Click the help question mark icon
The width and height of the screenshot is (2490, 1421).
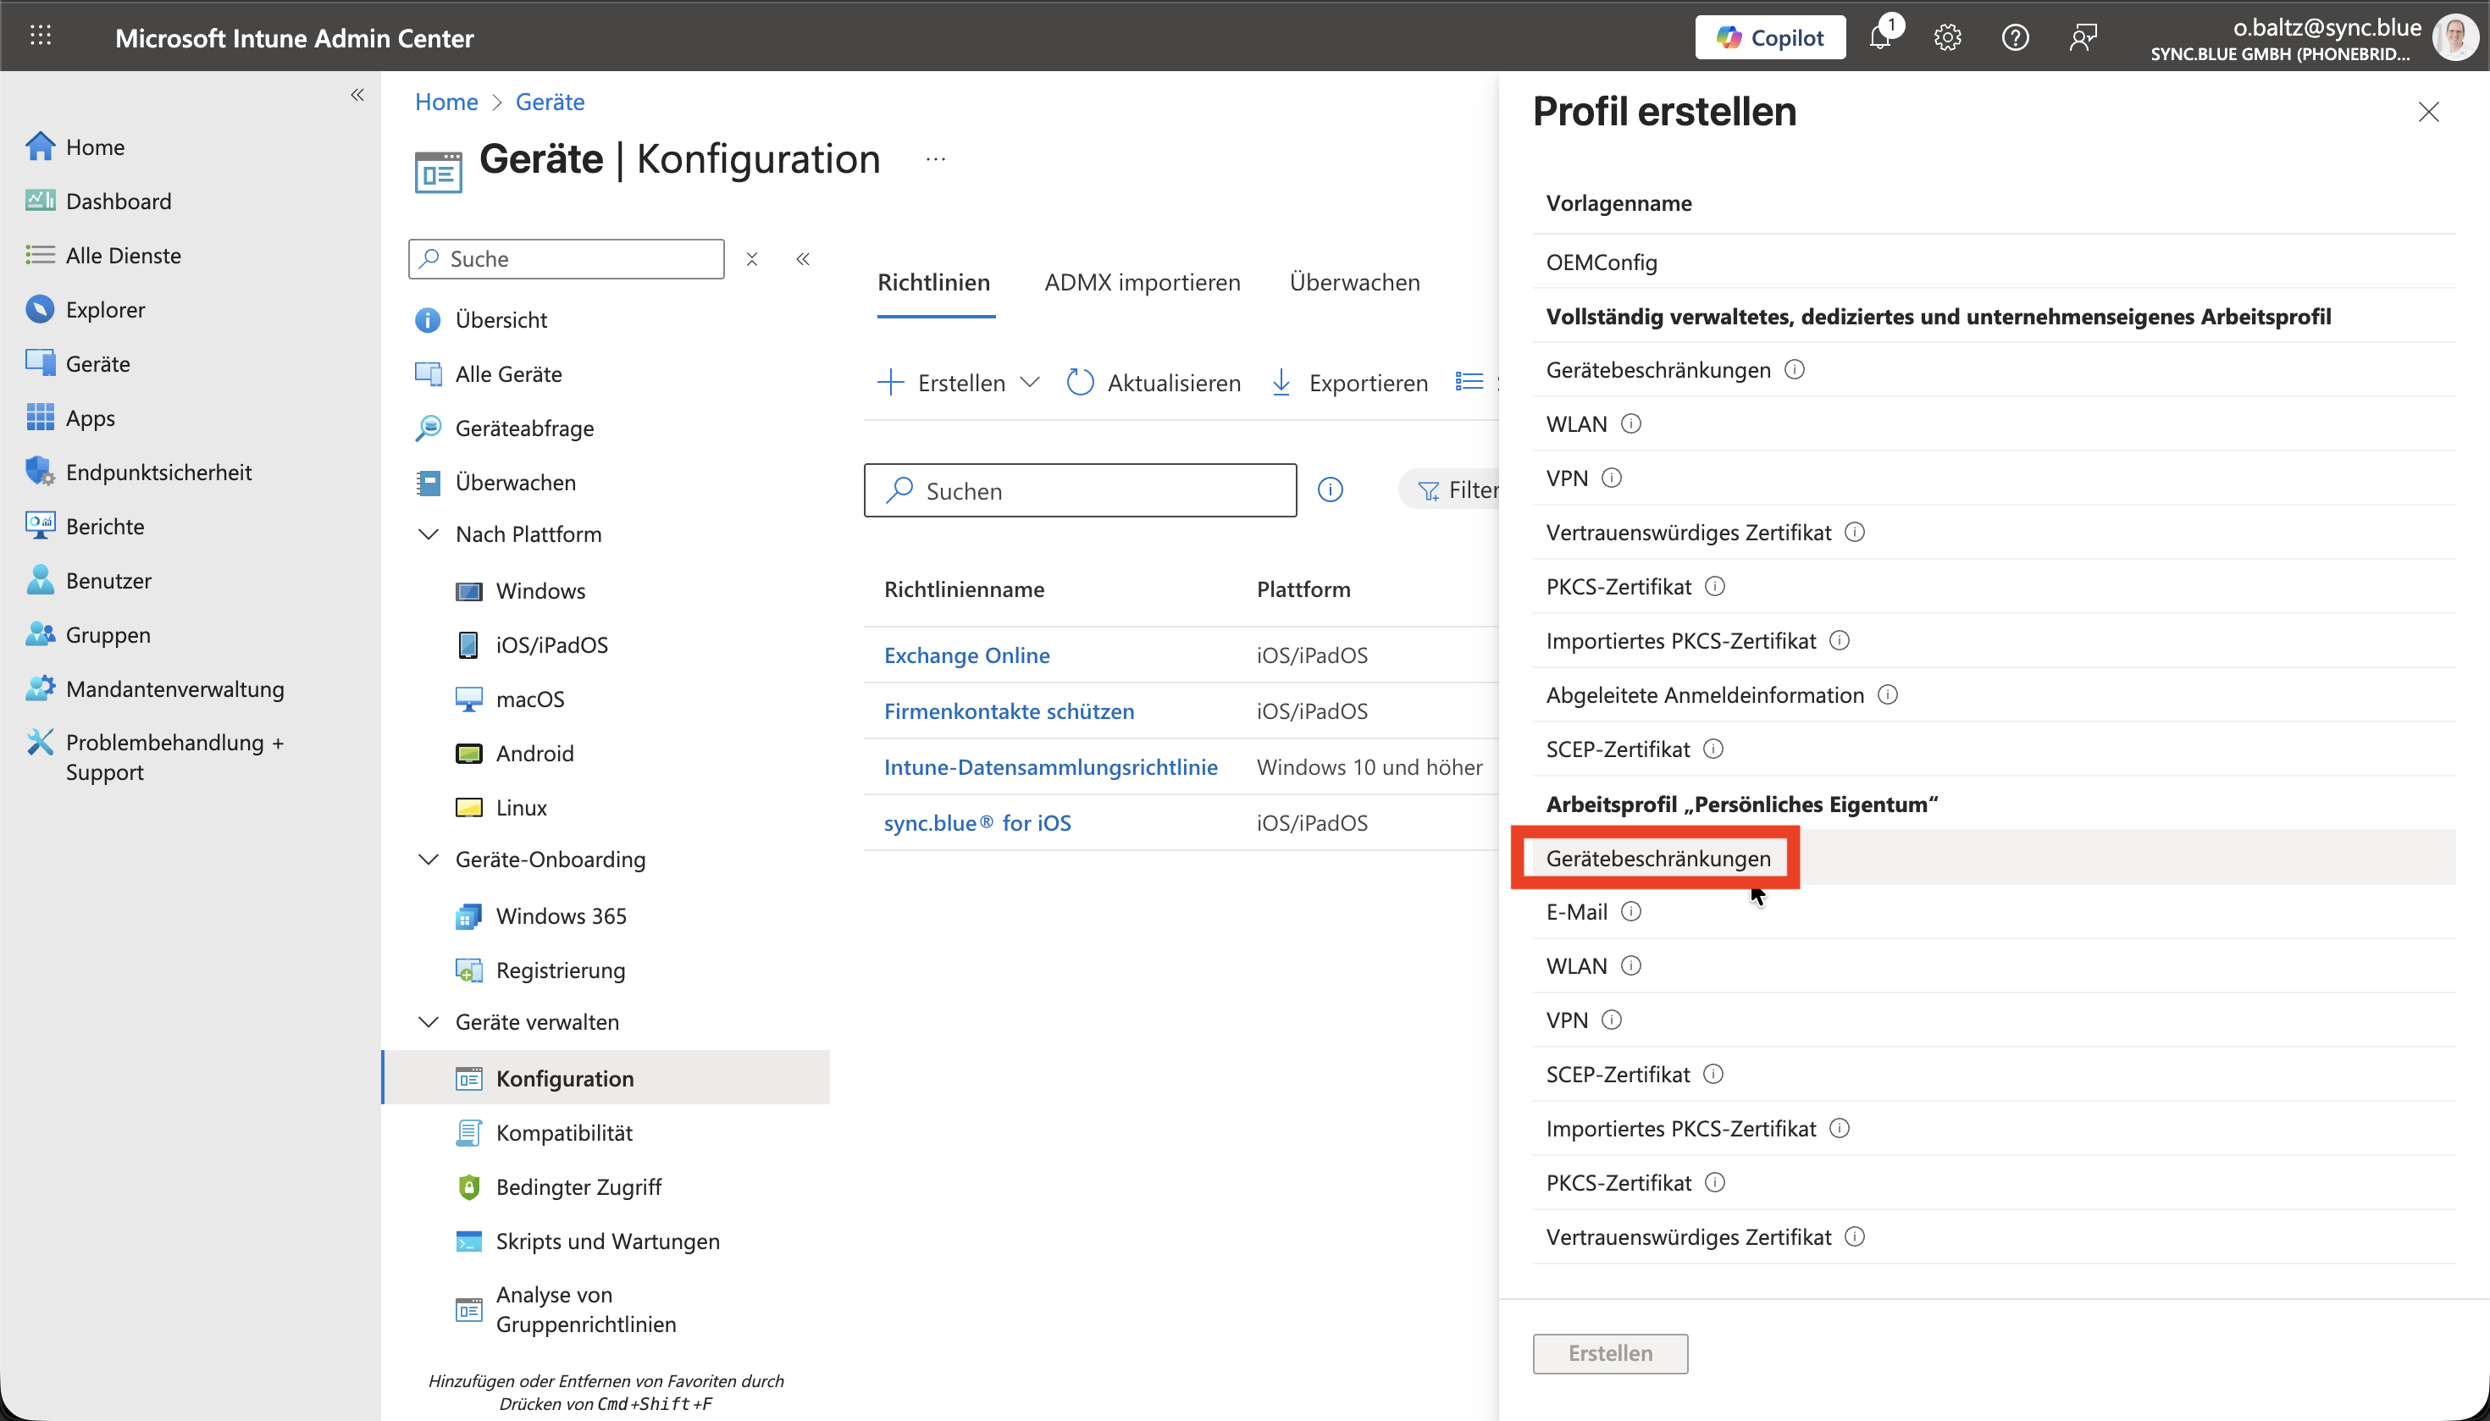click(2015, 38)
